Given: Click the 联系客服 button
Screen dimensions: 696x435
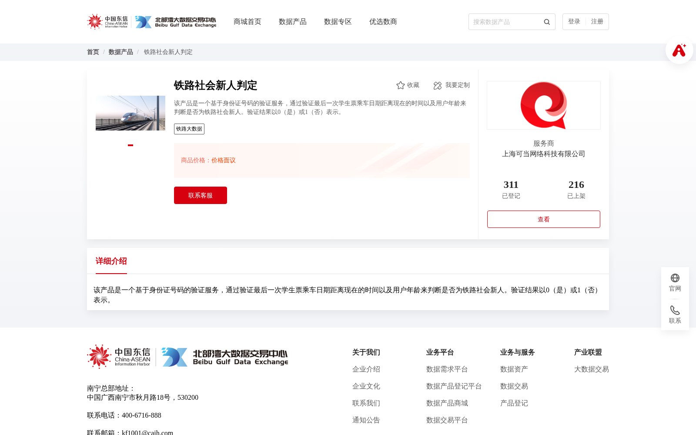Looking at the screenshot, I should (201, 195).
